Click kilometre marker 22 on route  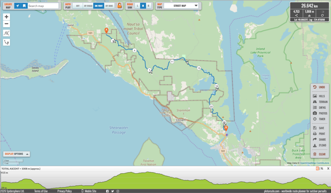[x=211, y=107]
